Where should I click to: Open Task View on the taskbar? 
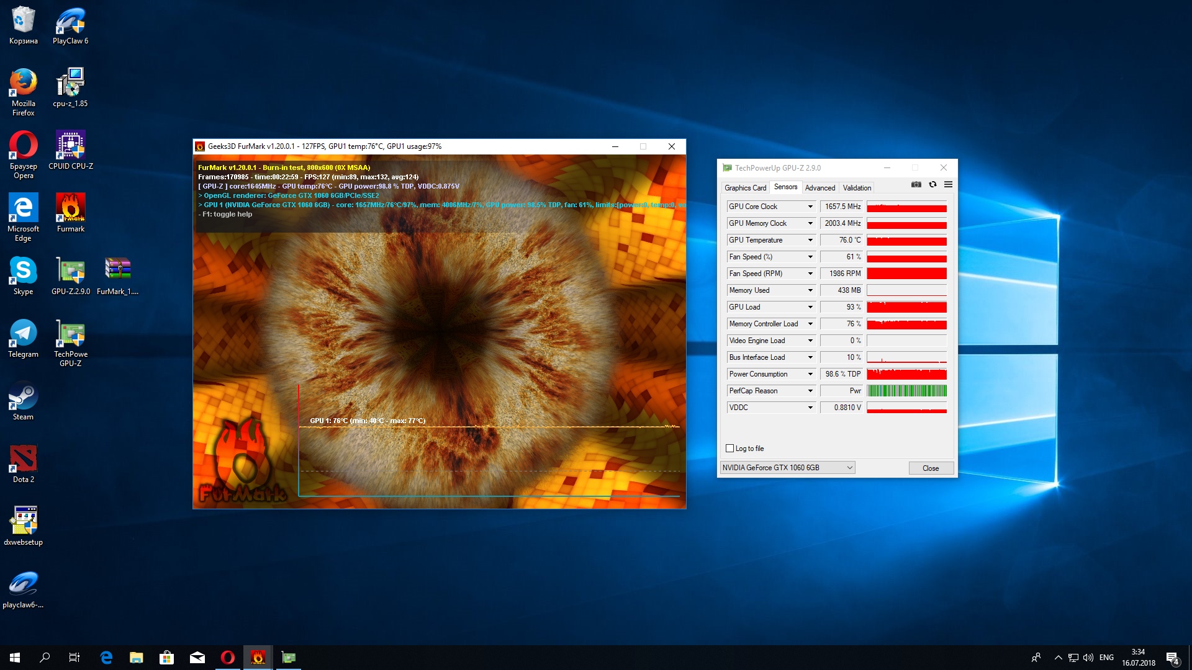pyautogui.click(x=74, y=658)
